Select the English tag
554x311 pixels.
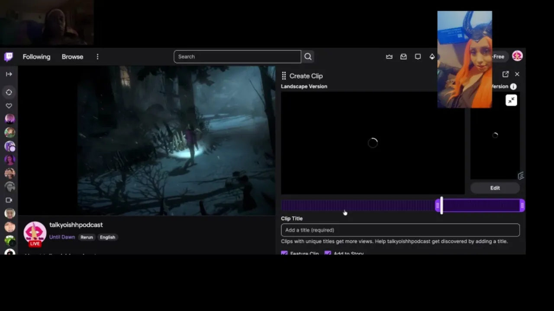coord(107,237)
